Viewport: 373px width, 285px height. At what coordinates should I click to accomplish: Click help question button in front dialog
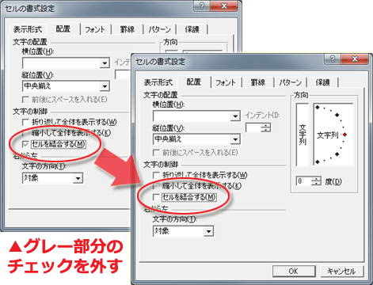333,59
